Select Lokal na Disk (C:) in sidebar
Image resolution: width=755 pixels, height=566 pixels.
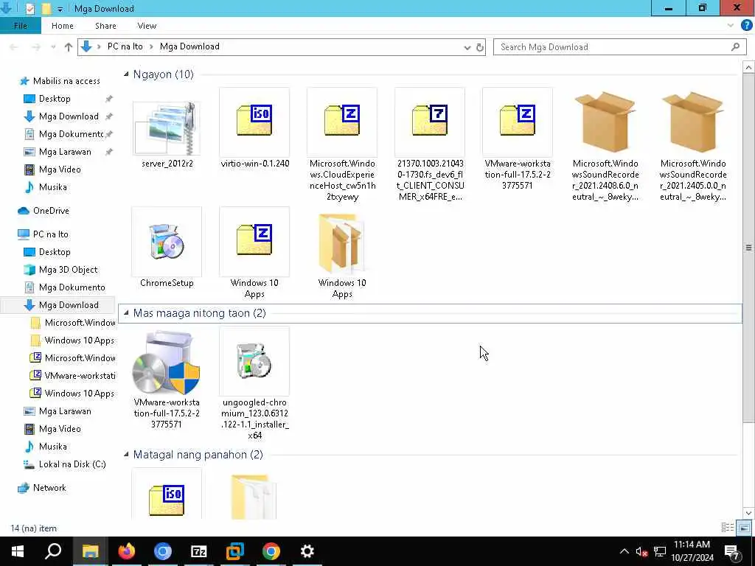pyautogui.click(x=72, y=464)
